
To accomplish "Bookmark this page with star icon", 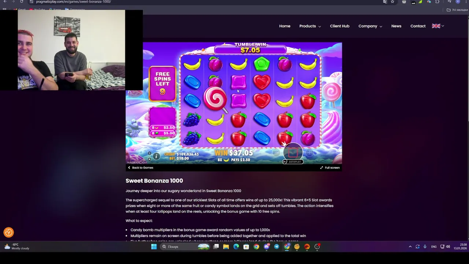I will point(392,2).
